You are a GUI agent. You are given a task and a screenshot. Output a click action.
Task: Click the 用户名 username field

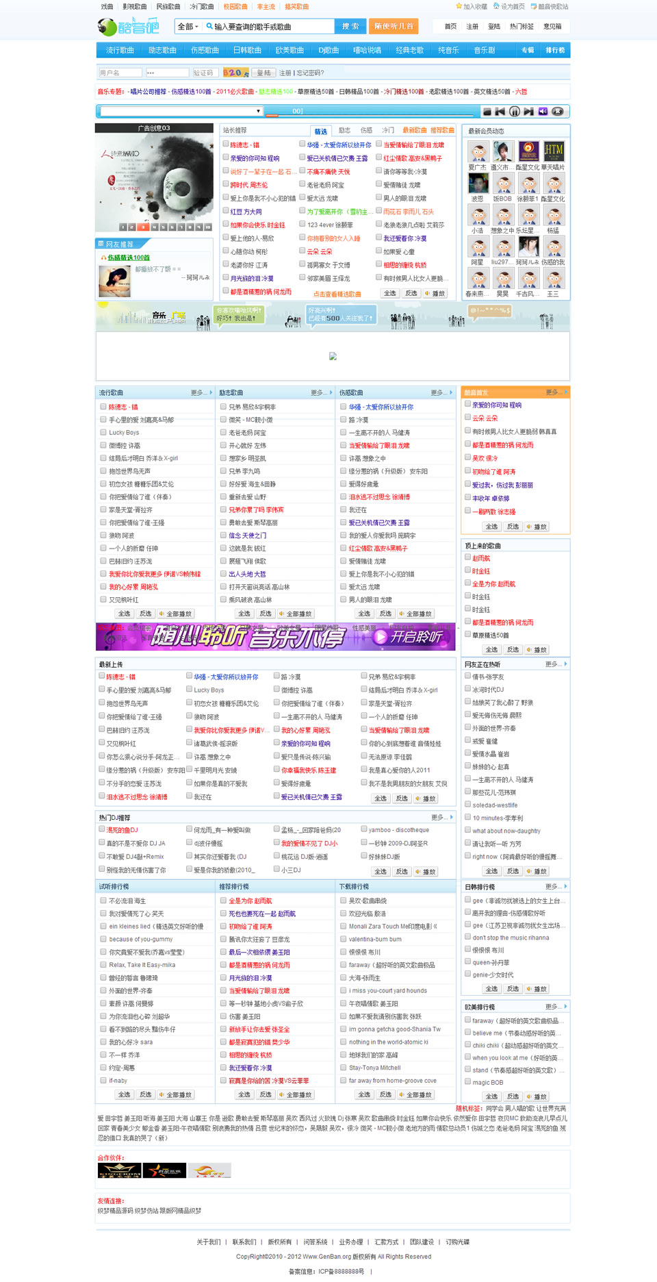coord(120,73)
